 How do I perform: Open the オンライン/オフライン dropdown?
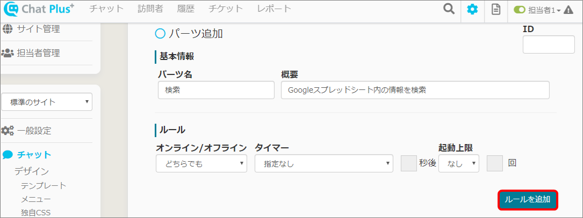pos(201,164)
